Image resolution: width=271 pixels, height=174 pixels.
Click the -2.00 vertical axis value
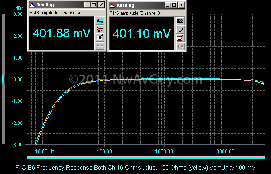pyautogui.click(x=17, y=123)
